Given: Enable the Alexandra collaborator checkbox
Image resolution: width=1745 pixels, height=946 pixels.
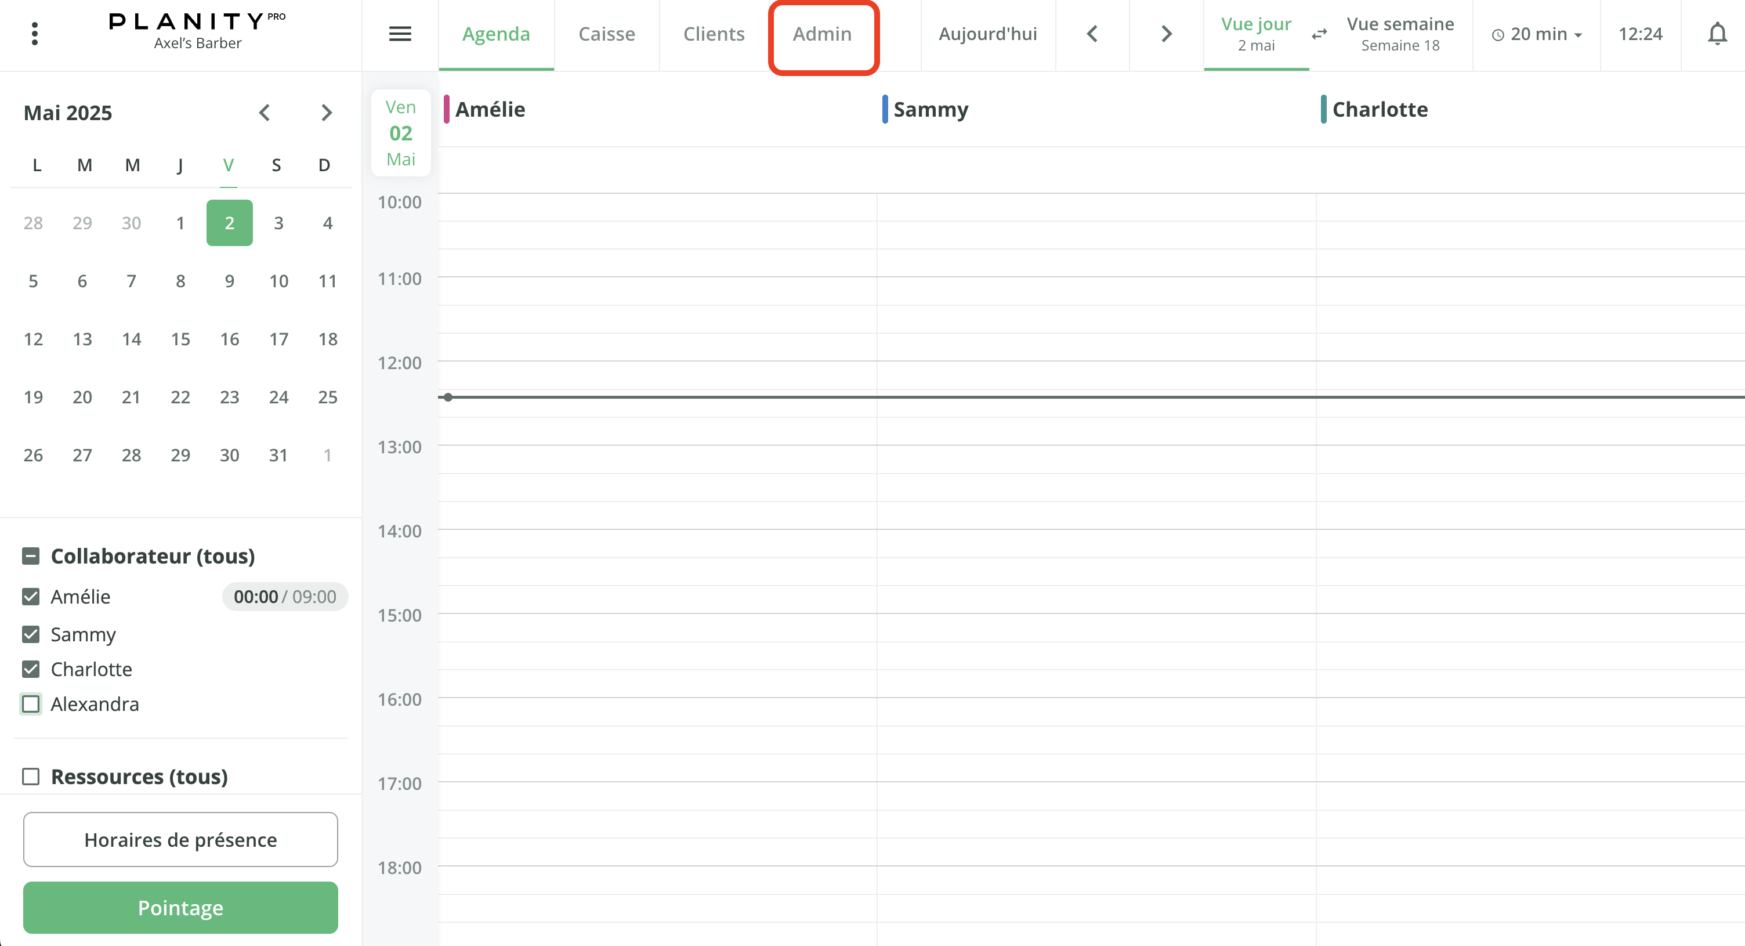Looking at the screenshot, I should pos(31,704).
